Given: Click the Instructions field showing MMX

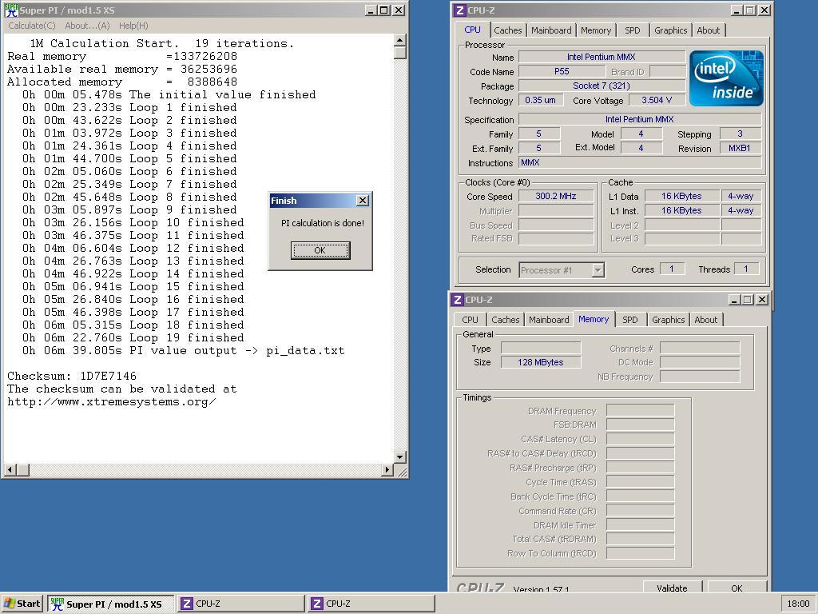Looking at the screenshot, I should click(640, 162).
